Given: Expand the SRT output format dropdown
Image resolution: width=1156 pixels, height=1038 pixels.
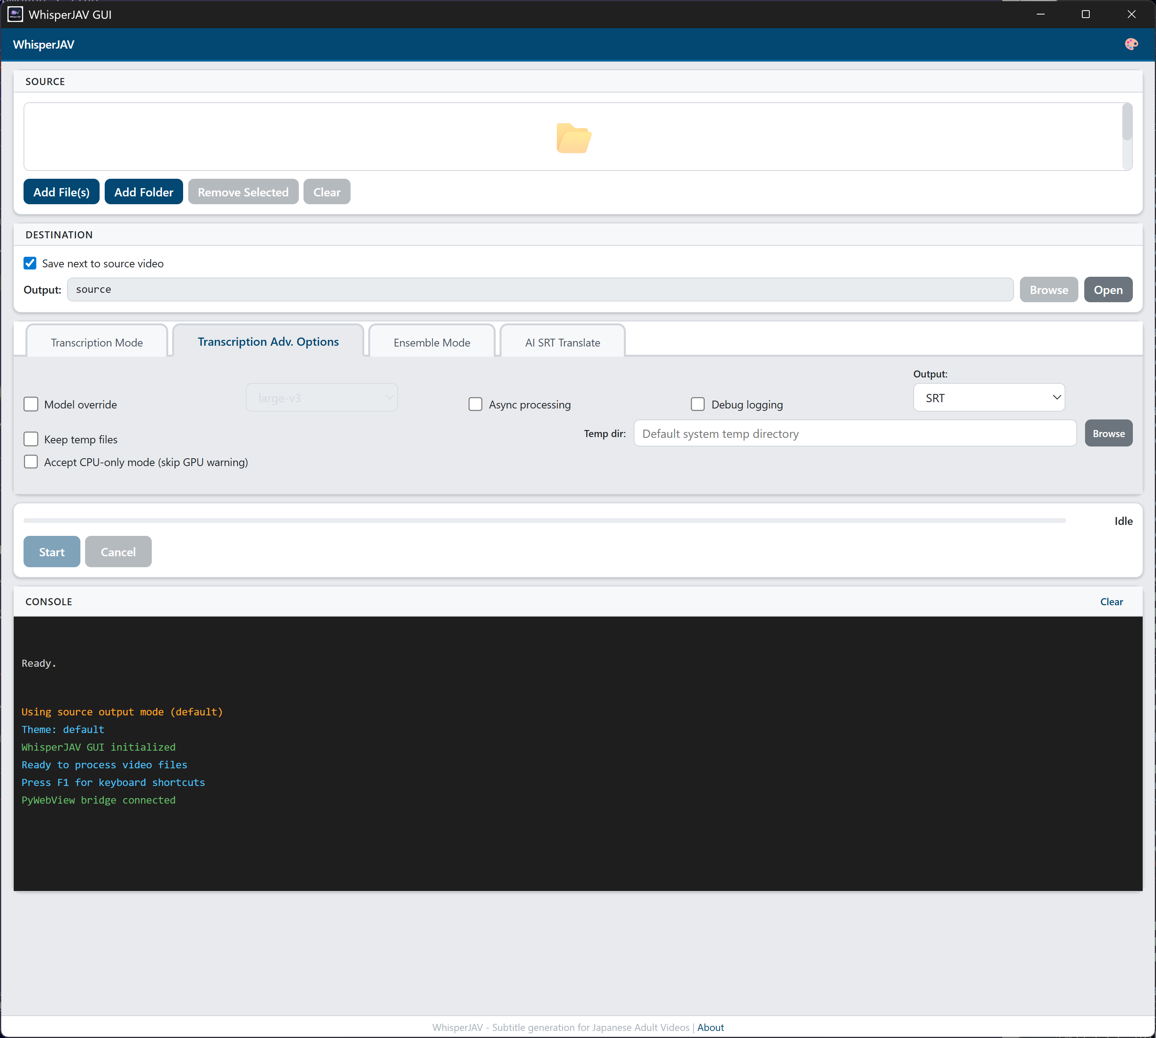Looking at the screenshot, I should pyautogui.click(x=988, y=397).
